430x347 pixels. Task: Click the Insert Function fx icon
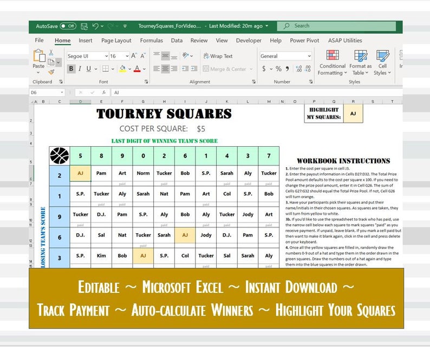(x=103, y=93)
